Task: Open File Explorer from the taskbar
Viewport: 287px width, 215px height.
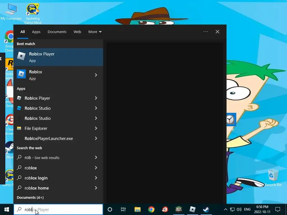Action: click(137, 209)
